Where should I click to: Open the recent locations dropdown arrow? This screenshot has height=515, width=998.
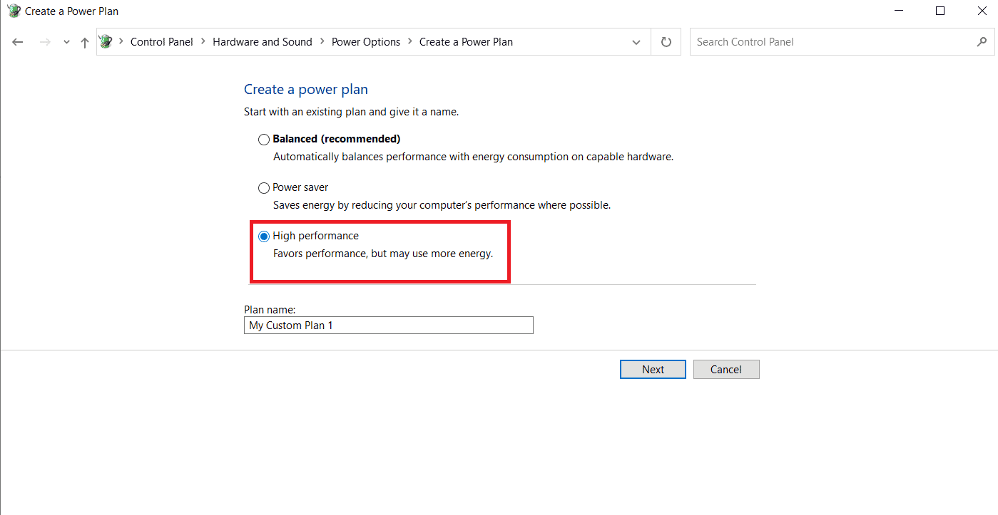coord(66,42)
